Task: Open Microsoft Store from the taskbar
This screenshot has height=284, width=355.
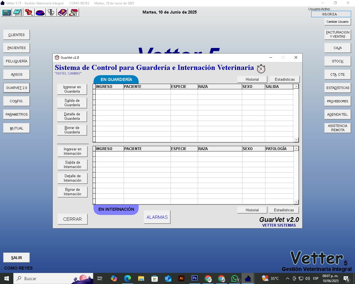Action: [154, 278]
